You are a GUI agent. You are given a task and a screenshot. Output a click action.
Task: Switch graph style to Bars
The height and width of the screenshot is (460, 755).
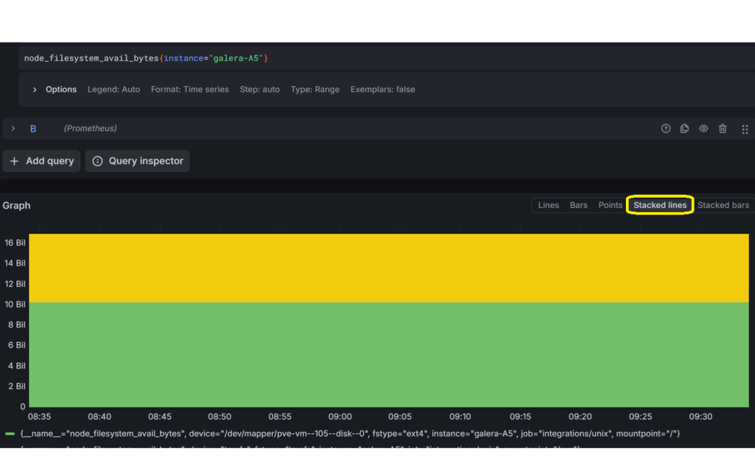point(578,205)
